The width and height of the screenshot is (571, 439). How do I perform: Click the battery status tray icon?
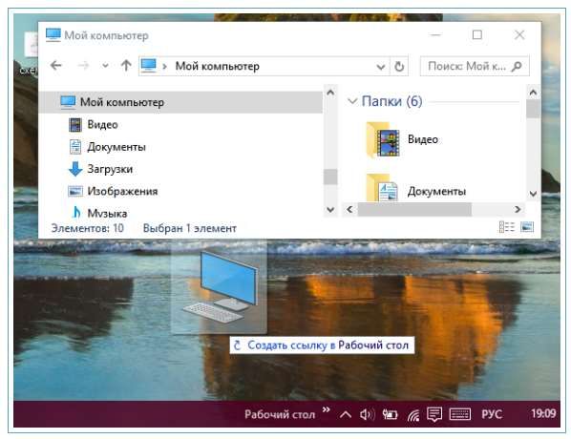click(390, 414)
